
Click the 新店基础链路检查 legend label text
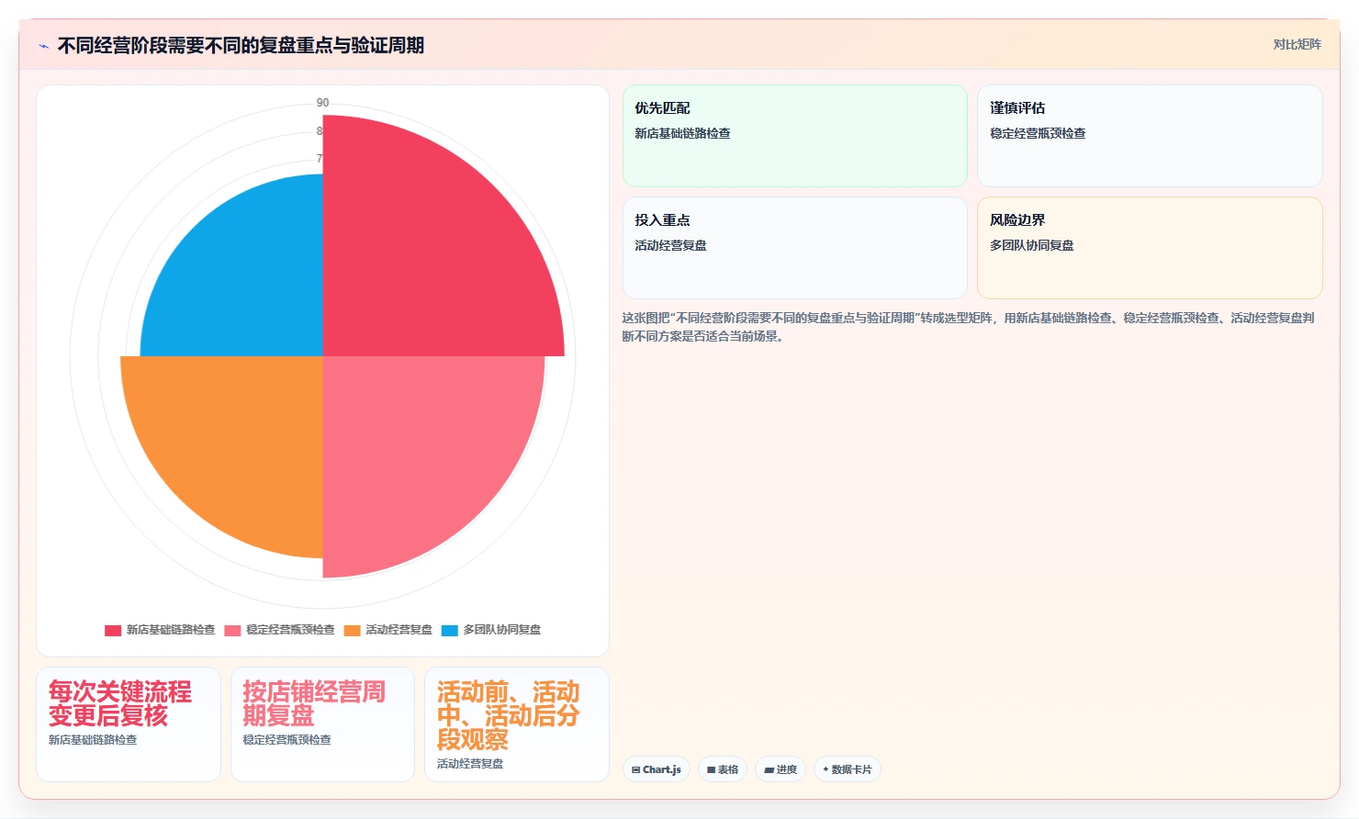pyautogui.click(x=171, y=630)
